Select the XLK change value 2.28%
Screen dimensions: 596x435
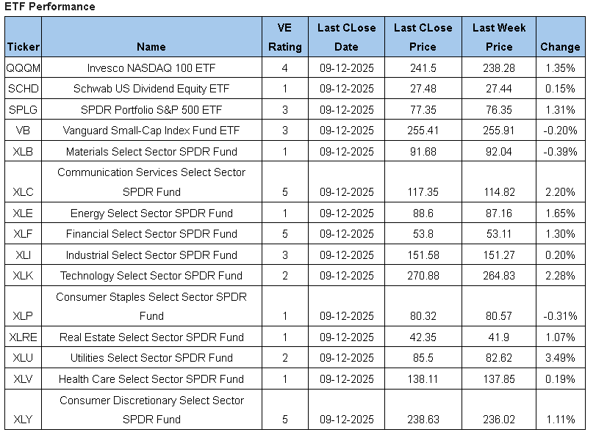pyautogui.click(x=560, y=277)
